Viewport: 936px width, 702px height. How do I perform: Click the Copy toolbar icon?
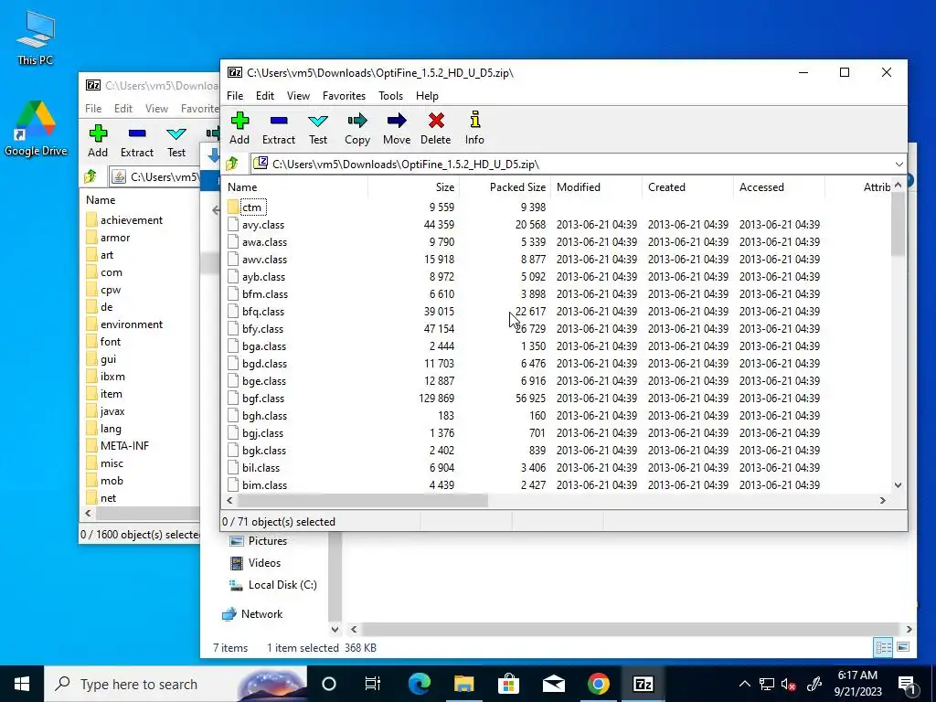pos(357,128)
